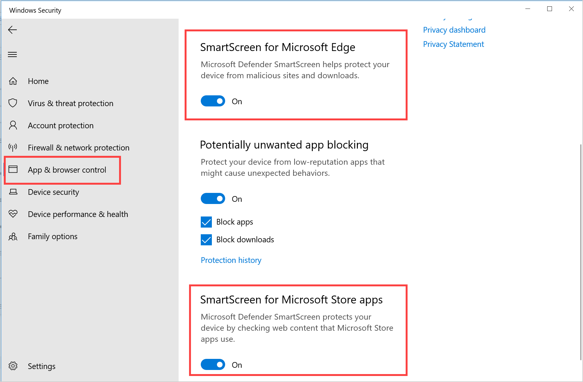Click the Device performance heart icon
This screenshot has height=382, width=583.
click(x=13, y=214)
